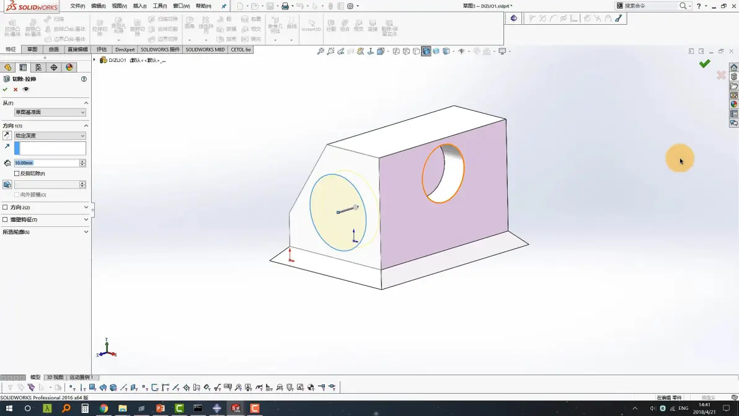Select shaded with edges display style icon
Viewport: 739px width, 416px height.
click(426, 51)
